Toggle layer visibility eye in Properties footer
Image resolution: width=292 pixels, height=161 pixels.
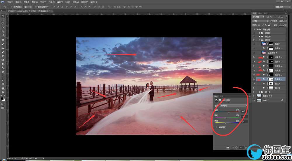click(241, 147)
